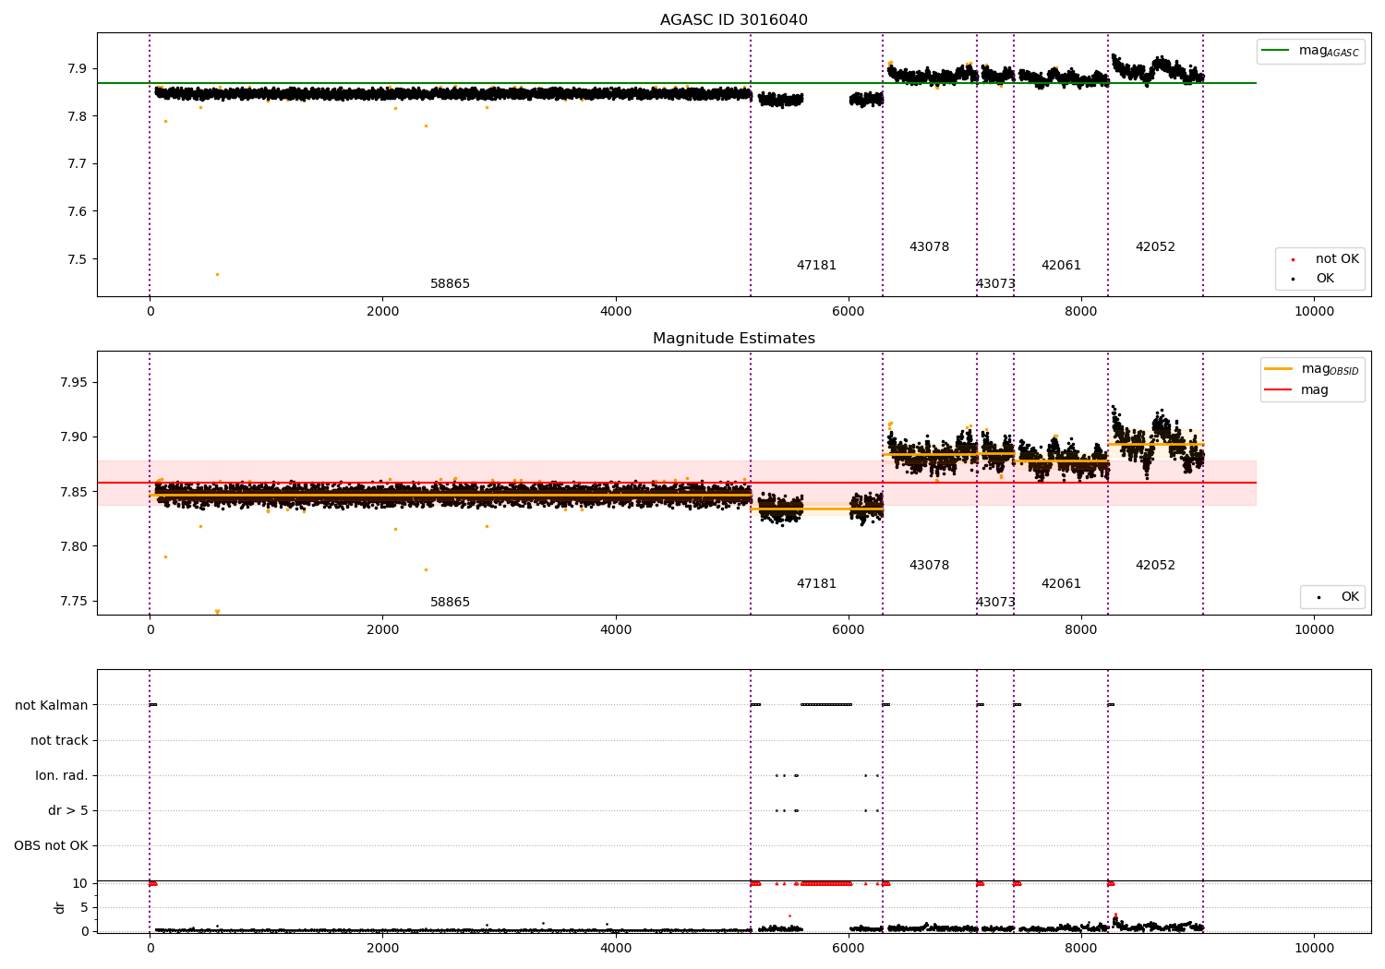
Task: Click the 'OBS not OK' axis label
Action: point(51,846)
